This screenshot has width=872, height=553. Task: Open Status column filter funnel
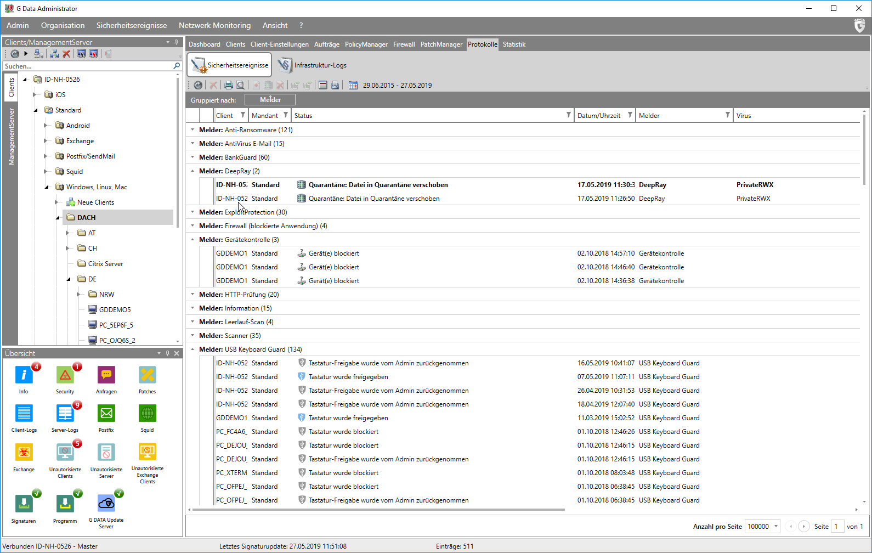tap(569, 115)
